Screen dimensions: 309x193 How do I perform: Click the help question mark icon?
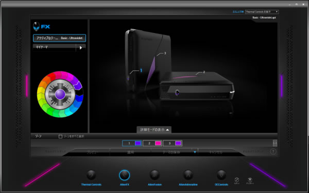point(273,151)
